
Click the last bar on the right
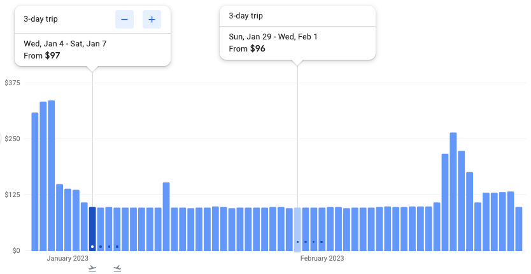pyautogui.click(x=519, y=229)
